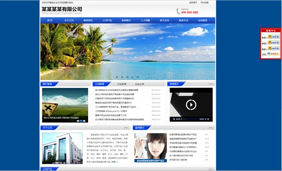
Task: Click the fullscreen icon in video player
Action: coord(208,119)
